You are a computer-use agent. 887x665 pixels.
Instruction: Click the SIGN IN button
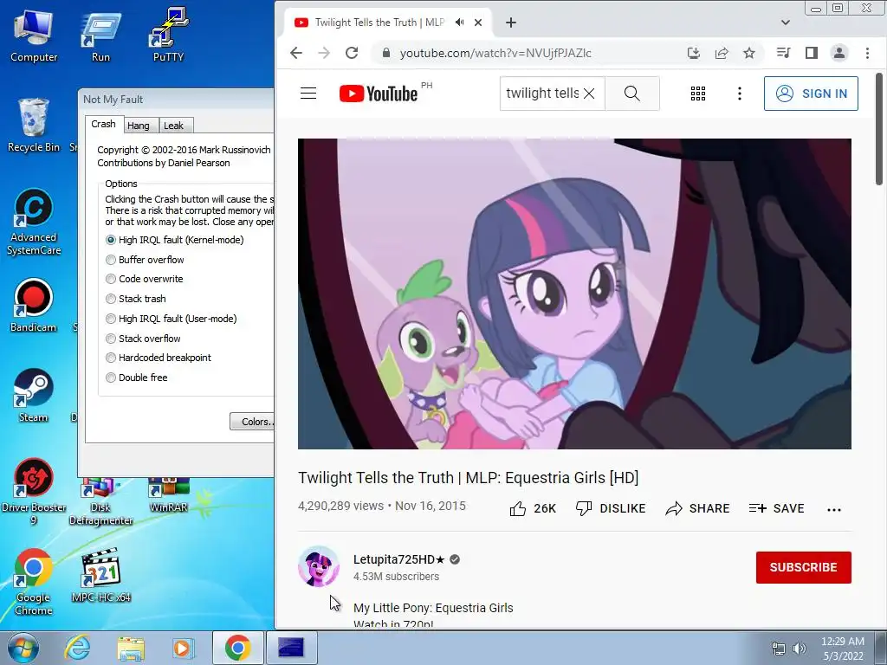[811, 94]
